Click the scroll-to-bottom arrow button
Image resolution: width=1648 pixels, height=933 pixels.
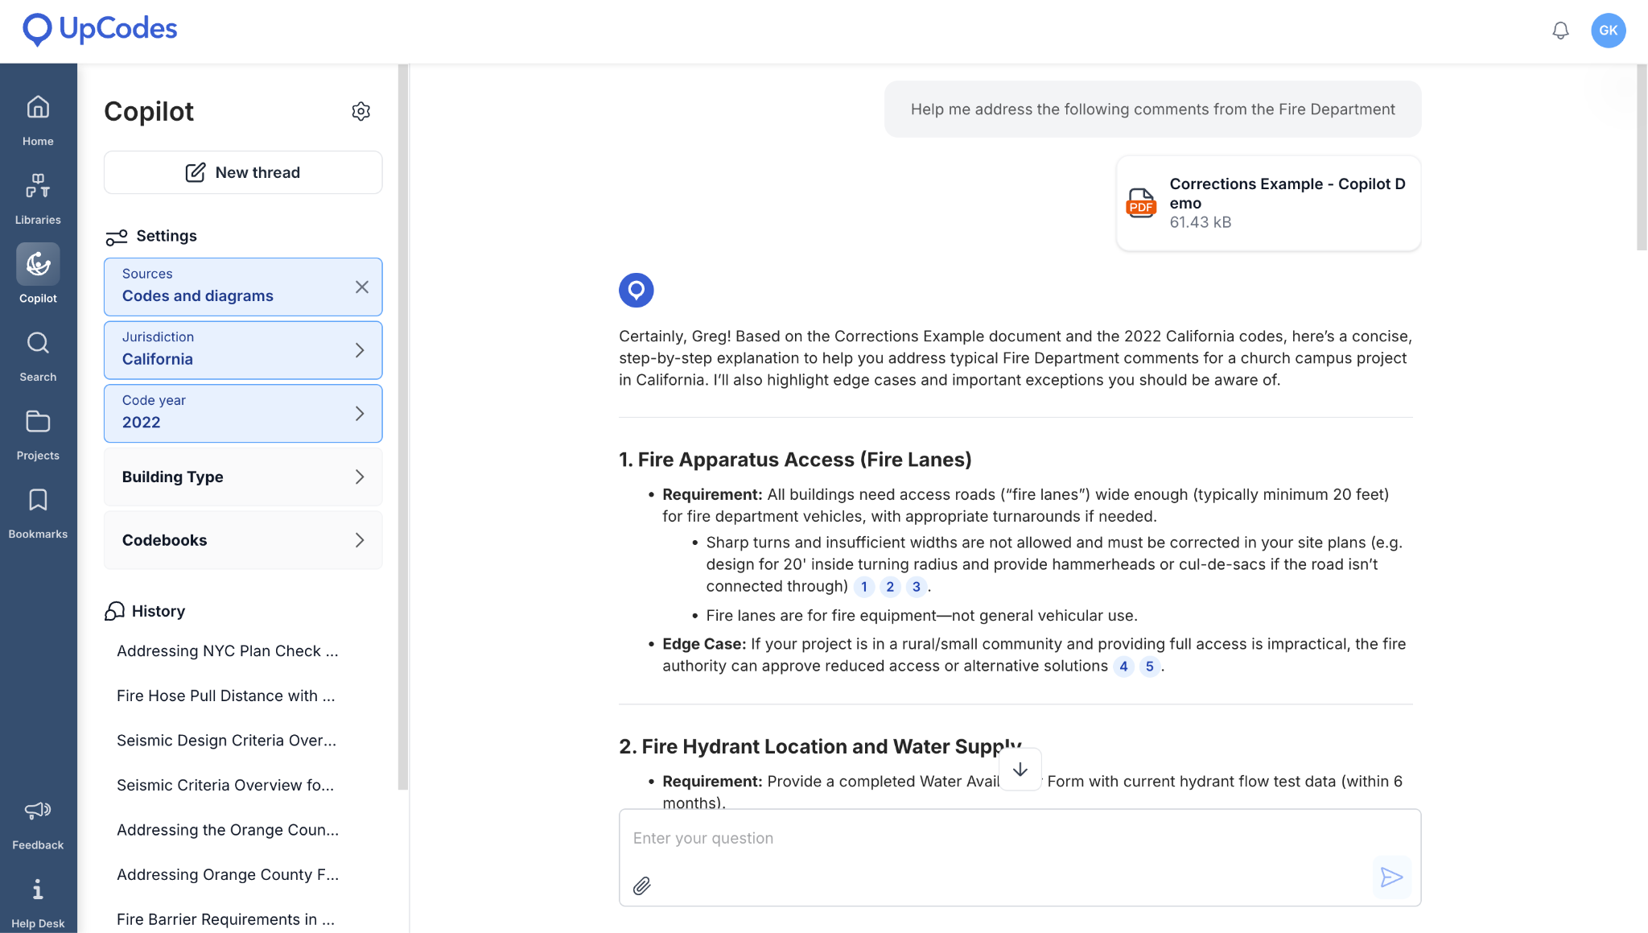tap(1020, 770)
